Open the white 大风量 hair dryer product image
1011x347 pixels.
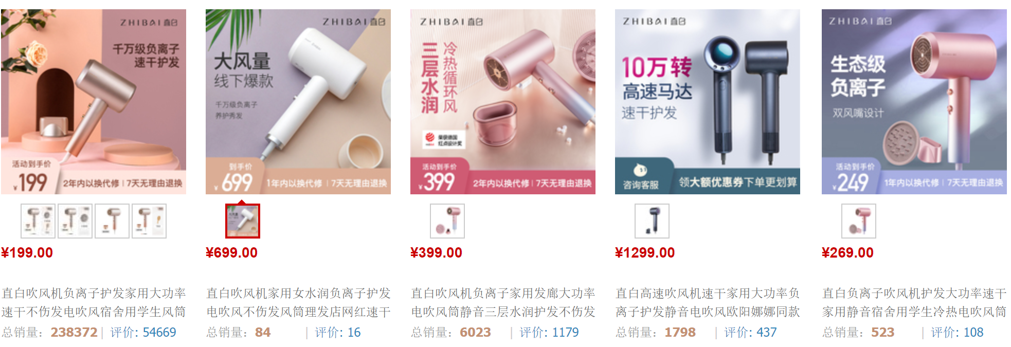298,102
